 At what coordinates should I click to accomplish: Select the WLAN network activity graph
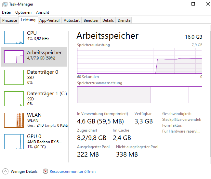point(14,120)
